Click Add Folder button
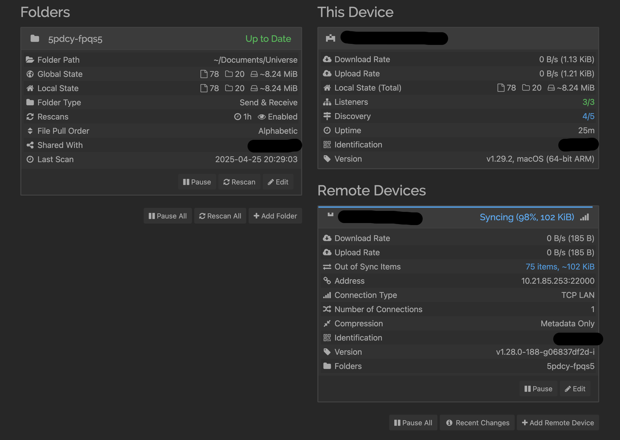Screen dimensions: 620x440 [x=275, y=216]
